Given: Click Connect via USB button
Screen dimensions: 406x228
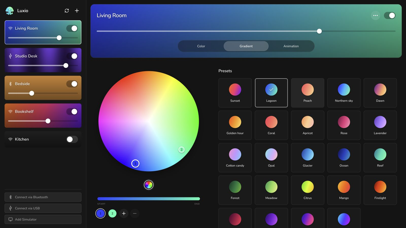Looking at the screenshot, I should pos(43,208).
